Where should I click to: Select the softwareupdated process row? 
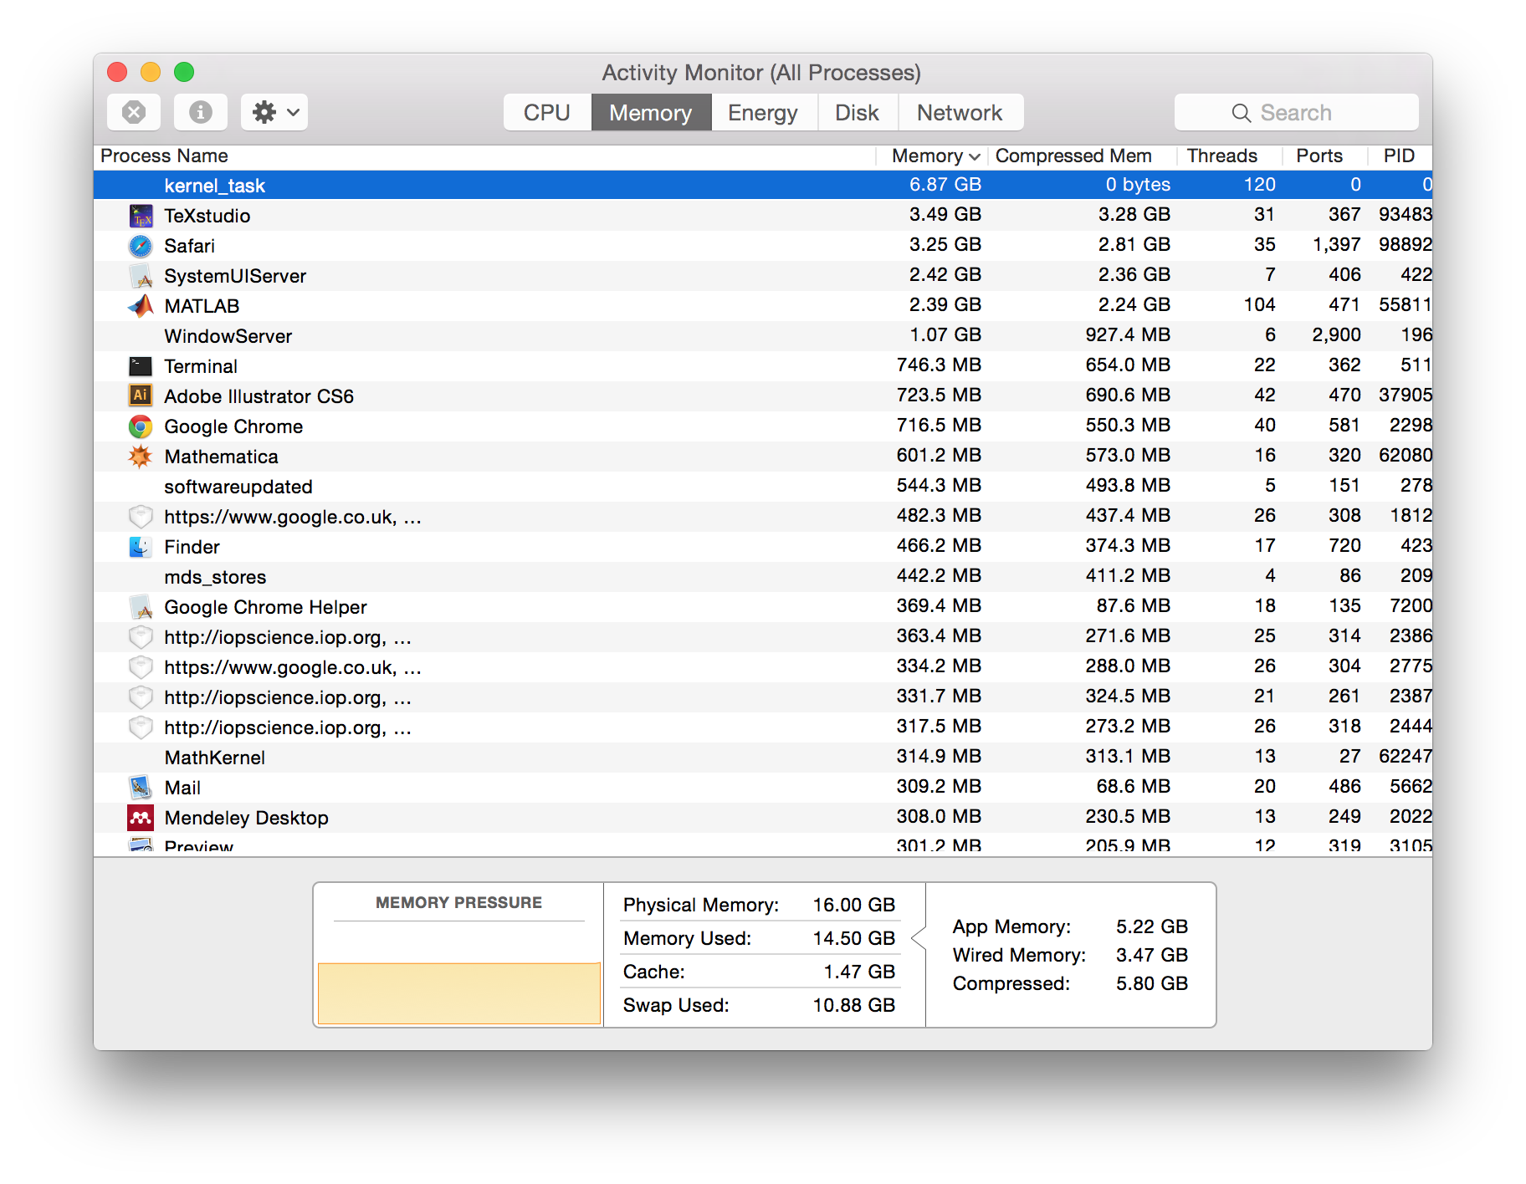pyautogui.click(x=763, y=487)
